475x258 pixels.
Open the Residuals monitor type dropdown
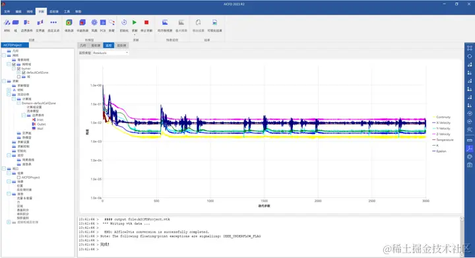click(x=111, y=53)
